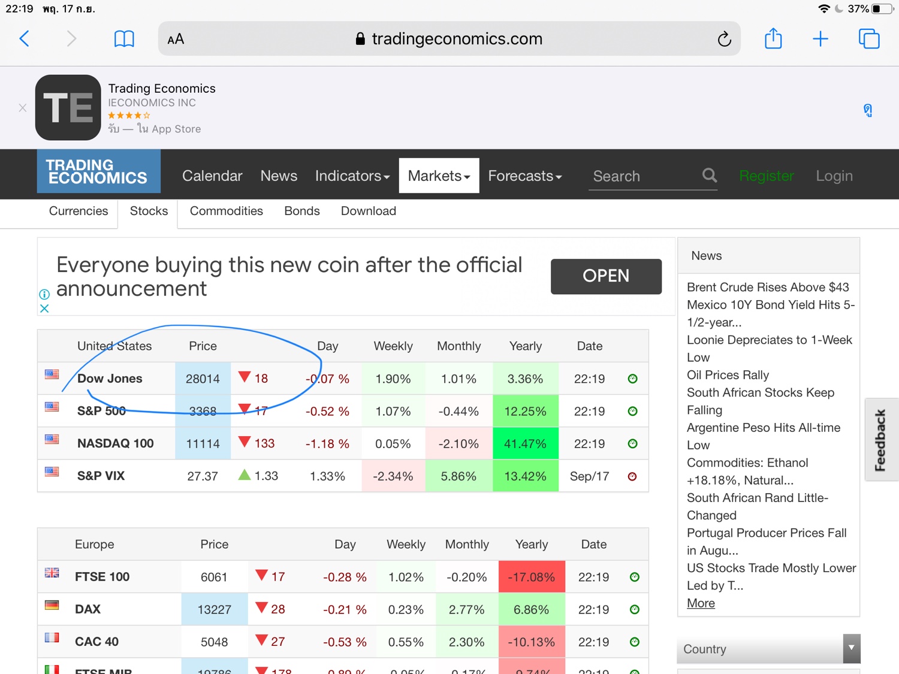Viewport: 899px width, 674px height.
Task: Open the S&P VIX index link
Action: coord(101,476)
